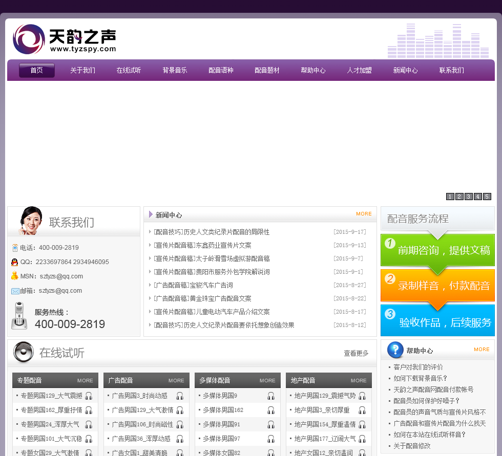This screenshot has width=502, height=456.
Task: Click the 前期咨询，提供文稿 green step banner
Action: pyautogui.click(x=437, y=250)
